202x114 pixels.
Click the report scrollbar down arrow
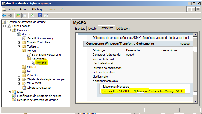[x=195, y=101]
